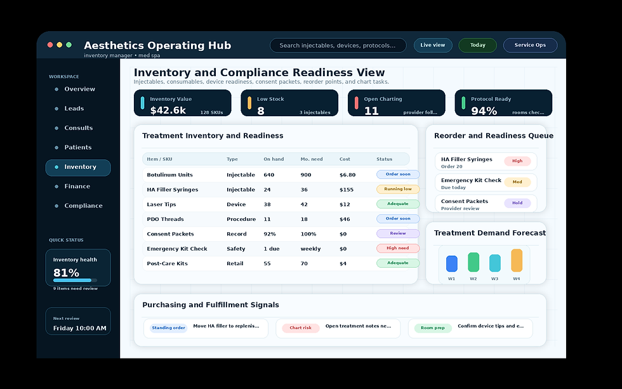Viewport: 622px width, 389px height.
Task: Open the Next review Friday 10:00 AM card
Action: click(78, 321)
